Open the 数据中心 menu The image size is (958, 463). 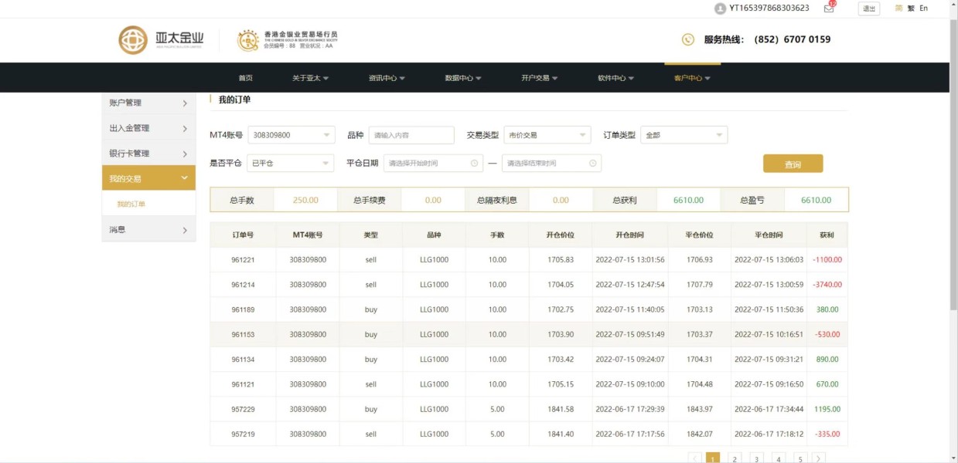point(463,78)
